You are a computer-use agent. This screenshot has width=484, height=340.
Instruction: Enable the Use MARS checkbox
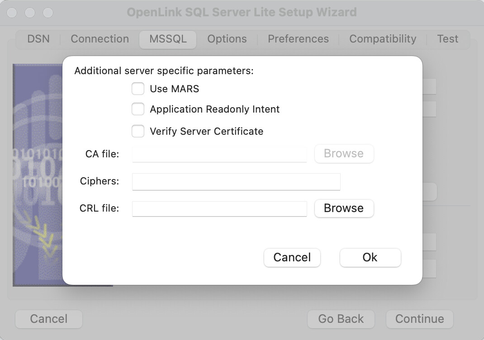[138, 89]
